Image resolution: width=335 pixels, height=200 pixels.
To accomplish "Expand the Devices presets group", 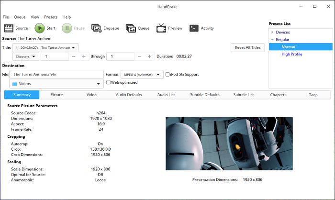I will point(272,32).
